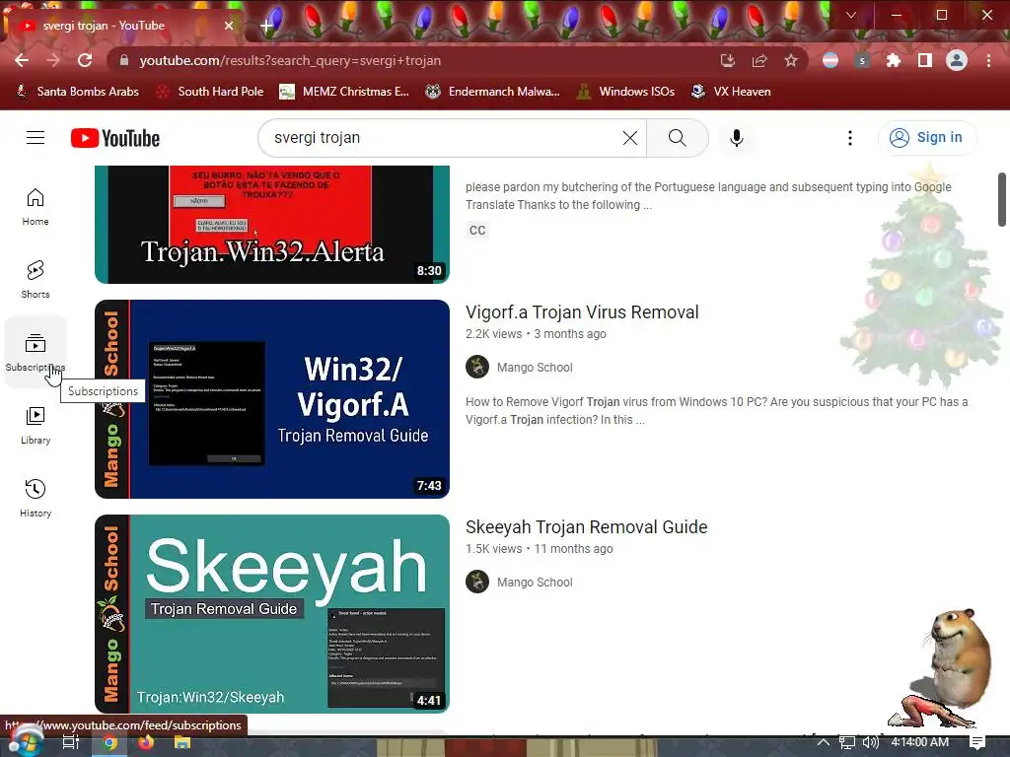Screen dimensions: 1010x757
Task: Open File Explorer from the taskbar
Action: tap(182, 742)
